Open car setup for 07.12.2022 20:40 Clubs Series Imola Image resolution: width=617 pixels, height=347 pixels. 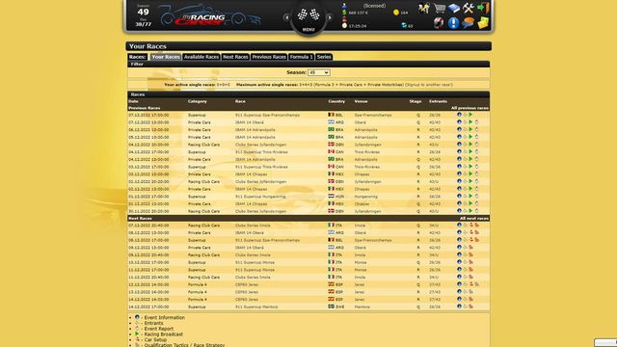[471, 226]
